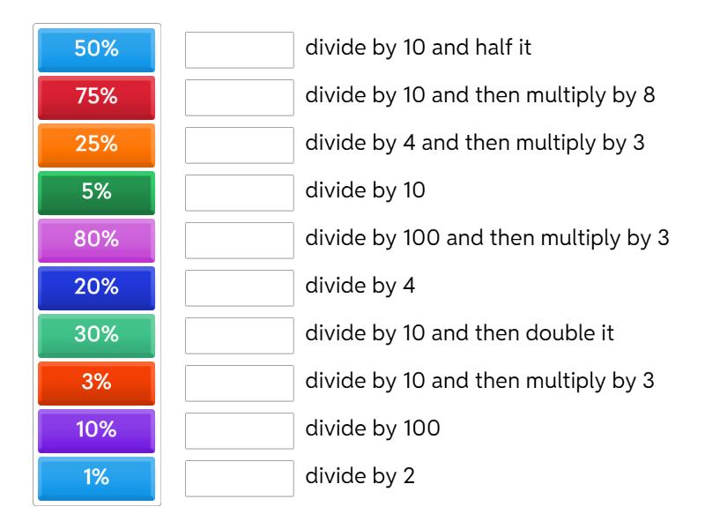
Task: Pick the purple 10% tile
Action: (x=96, y=430)
